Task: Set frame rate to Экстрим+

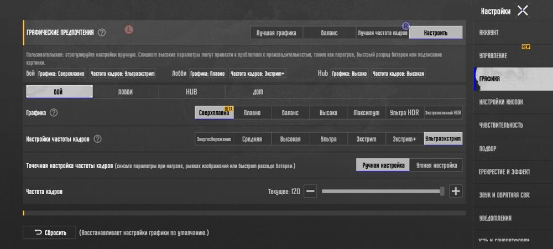Action: [405, 139]
